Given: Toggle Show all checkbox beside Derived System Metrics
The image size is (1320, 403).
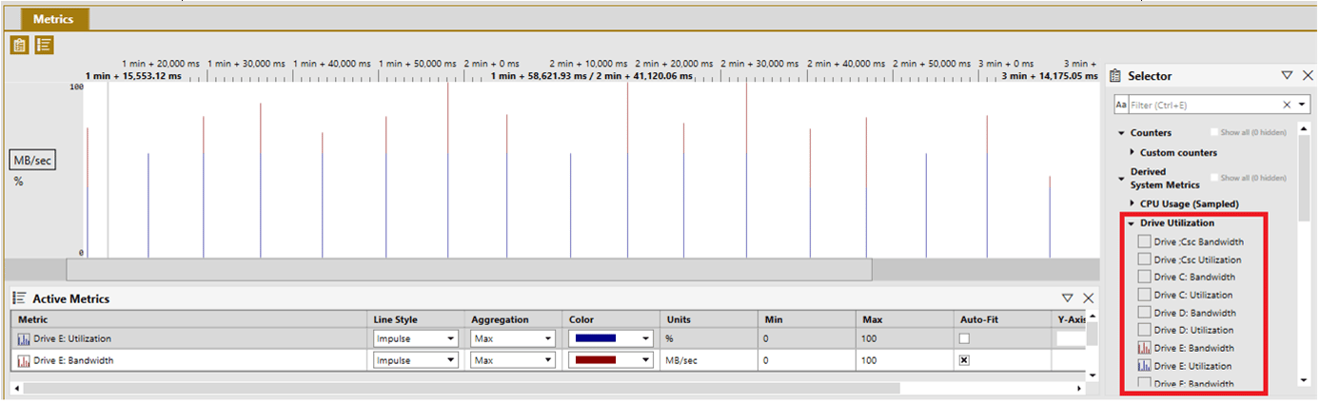Looking at the screenshot, I should tap(1214, 178).
